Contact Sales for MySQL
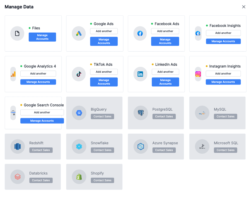Screen dimensions: 251x198 (x=225, y=117)
